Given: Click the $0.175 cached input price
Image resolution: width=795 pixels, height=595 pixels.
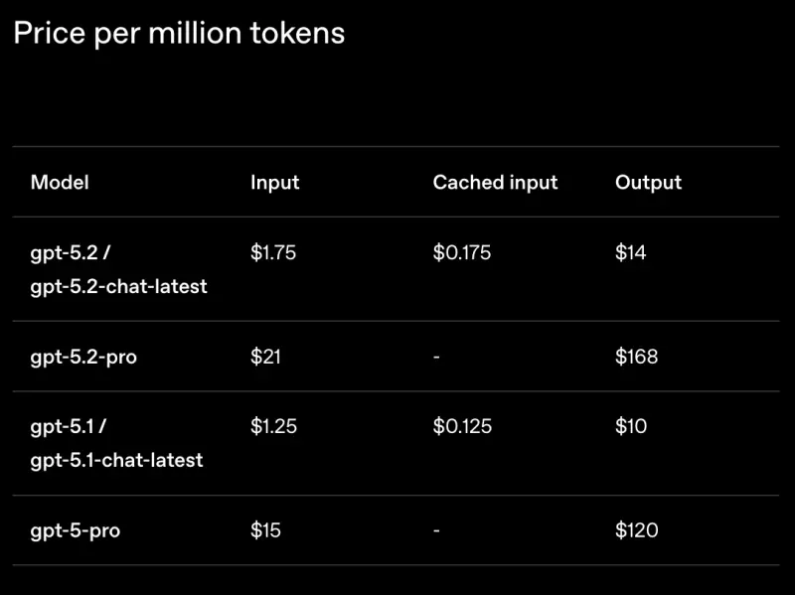Looking at the screenshot, I should point(462,252).
